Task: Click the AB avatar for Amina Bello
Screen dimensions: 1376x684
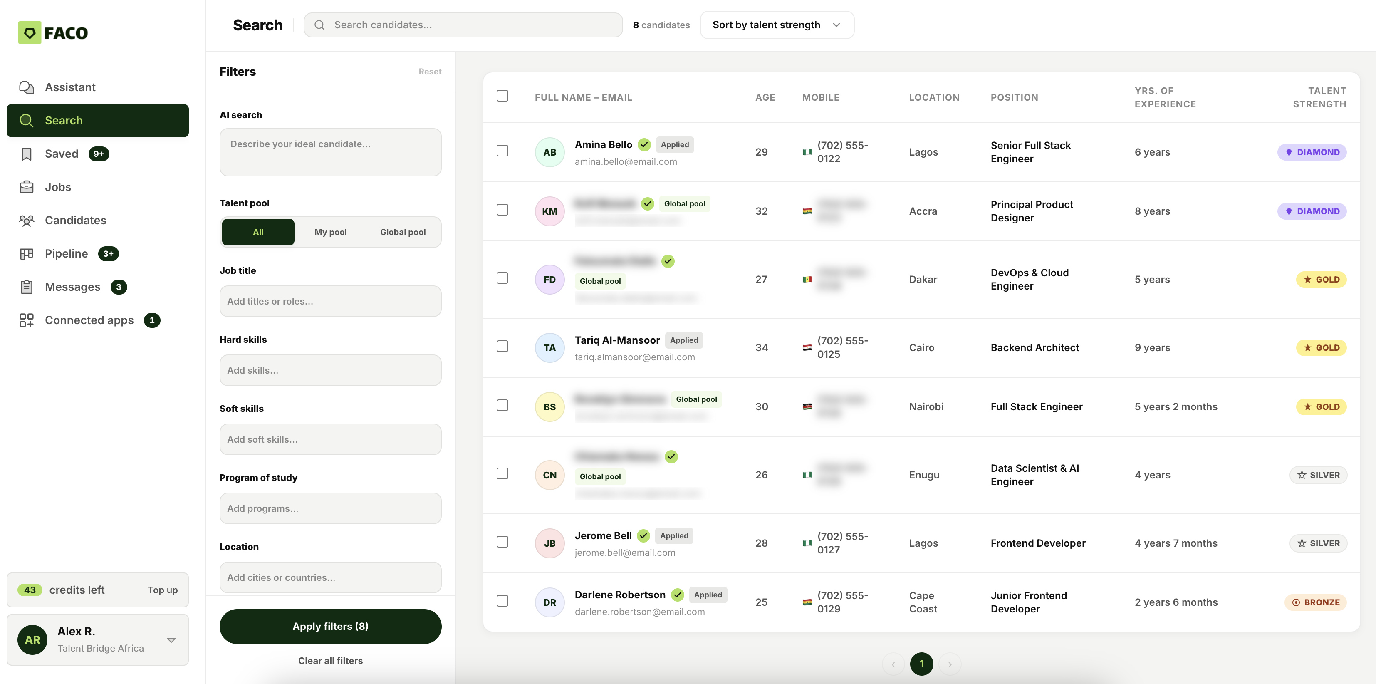Action: 549,152
